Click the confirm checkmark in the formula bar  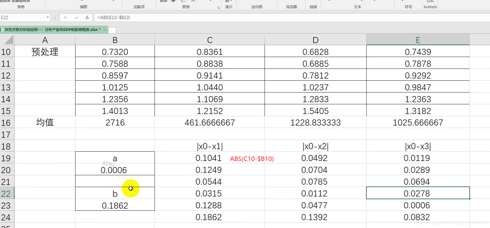pos(76,18)
